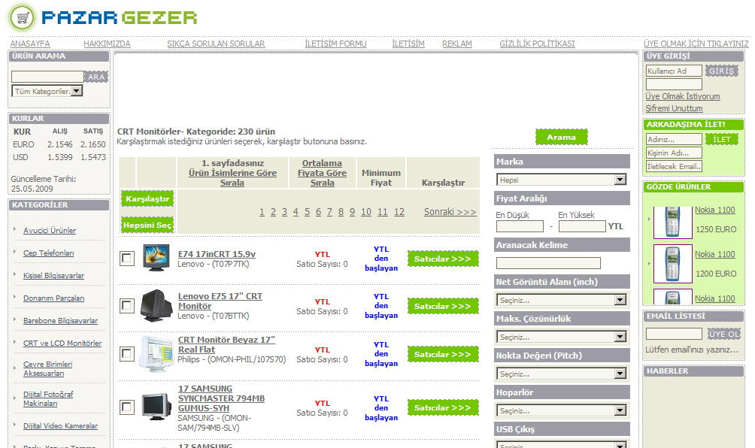This screenshot has width=755, height=448.
Task: Click Satıcılar button for Samsung 794MB
Action: pyautogui.click(x=443, y=407)
